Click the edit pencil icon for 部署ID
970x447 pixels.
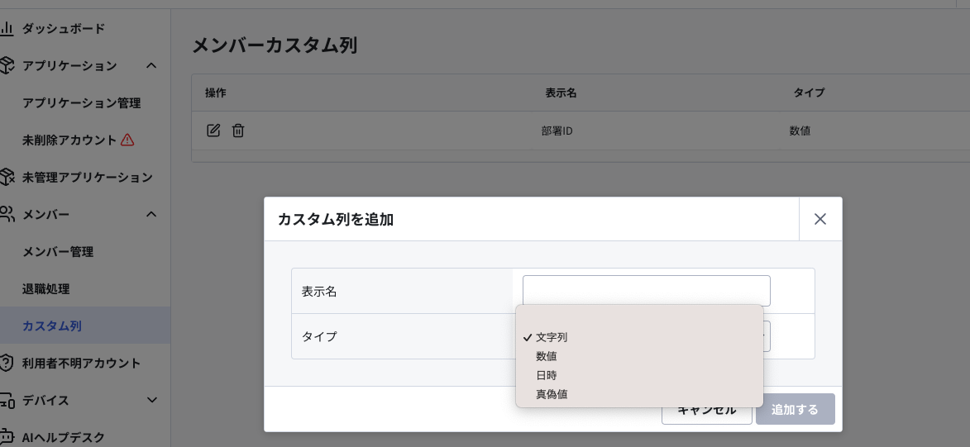tap(213, 131)
